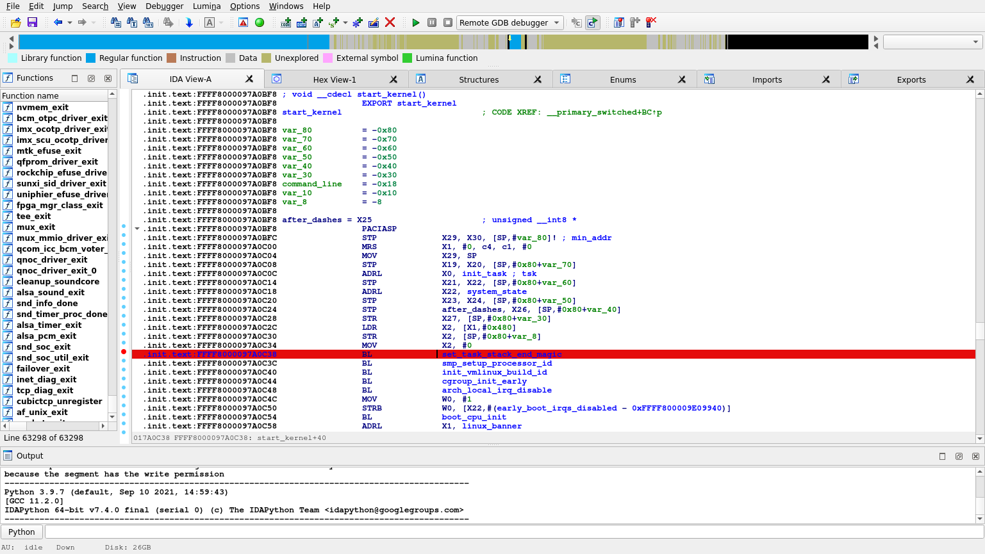Create code at current address
Image resolution: width=985 pixels, height=554 pixels.
[x=286, y=22]
